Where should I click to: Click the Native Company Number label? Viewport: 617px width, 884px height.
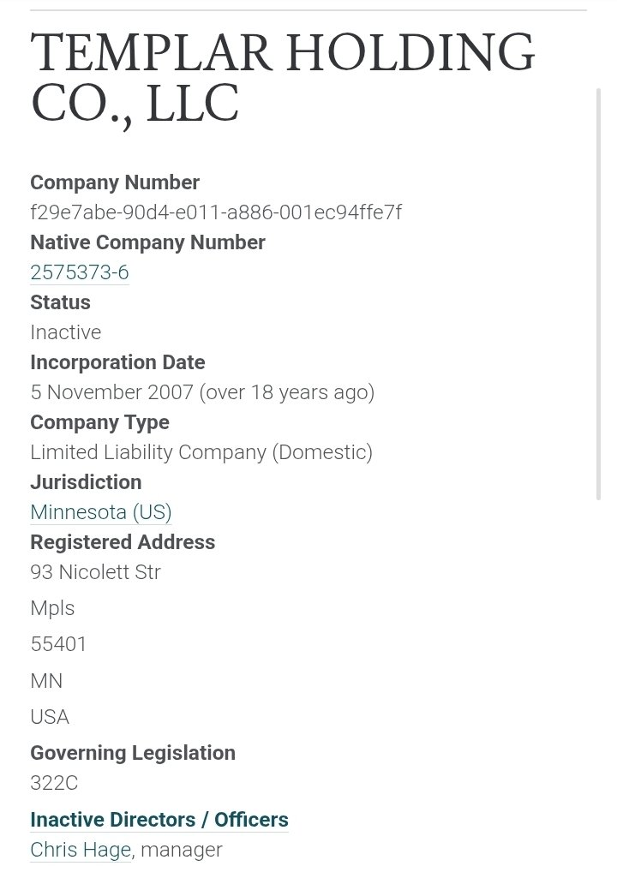pyautogui.click(x=147, y=242)
